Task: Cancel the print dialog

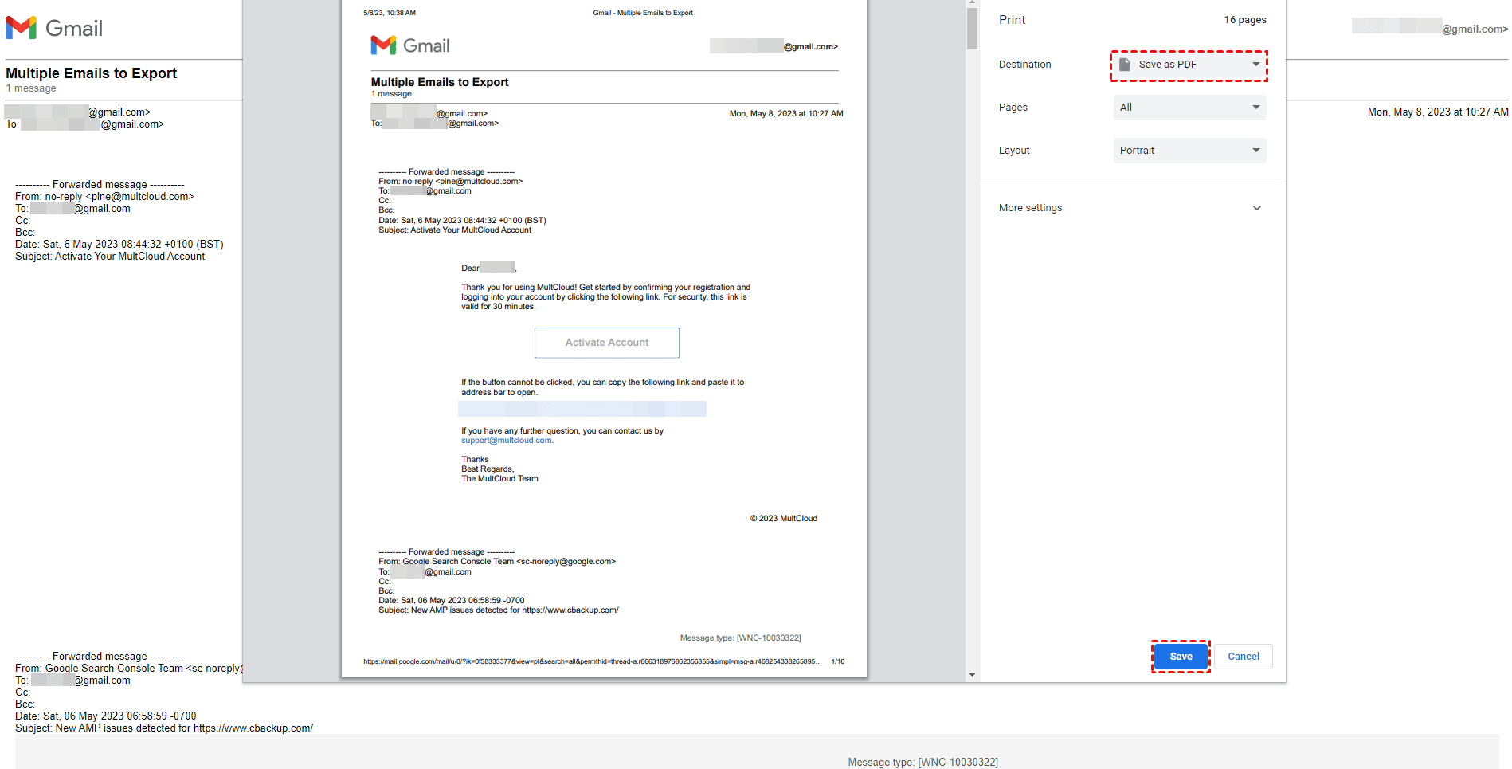Action: 1244,657
